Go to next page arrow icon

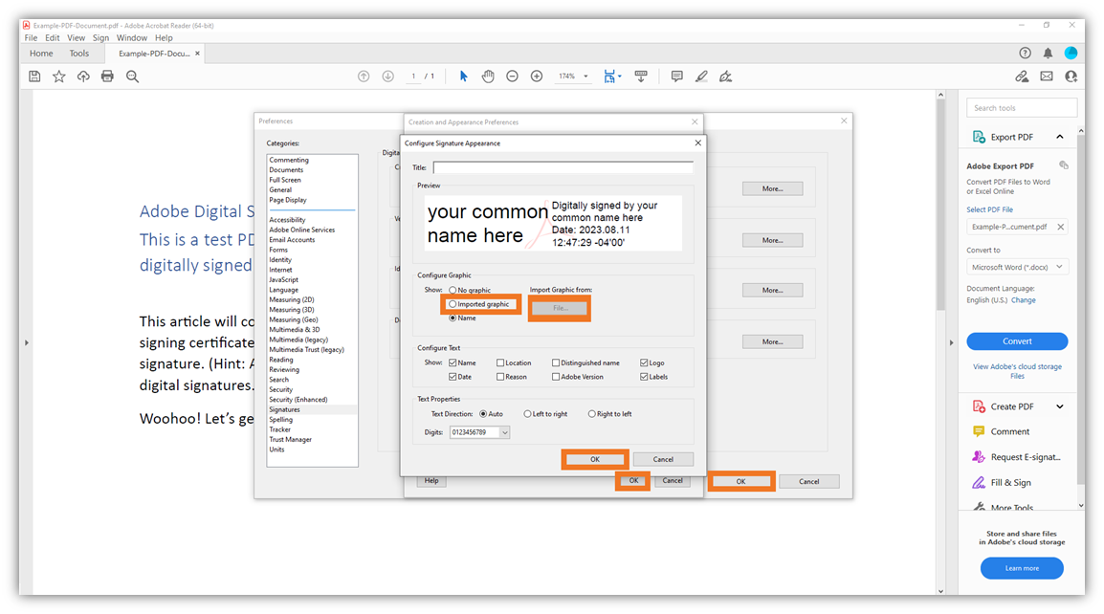click(388, 77)
